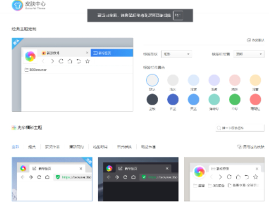Select the green tab bar color swatch

[x=235, y=100]
